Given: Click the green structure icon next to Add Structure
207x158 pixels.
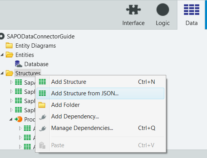Looking at the screenshot, I should point(42,82).
